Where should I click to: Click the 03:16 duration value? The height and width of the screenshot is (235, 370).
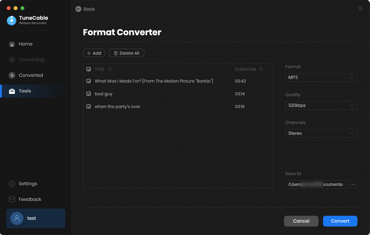point(240,107)
